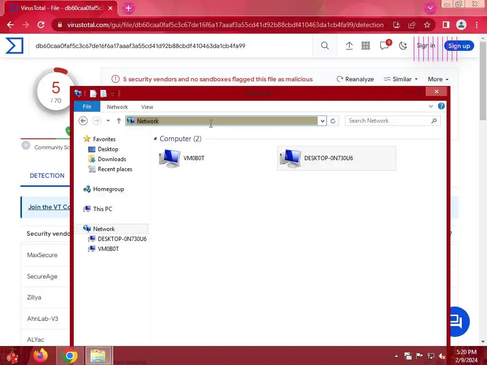Click the volume speaker tray icon
The height and width of the screenshot is (365, 487).
[442, 356]
